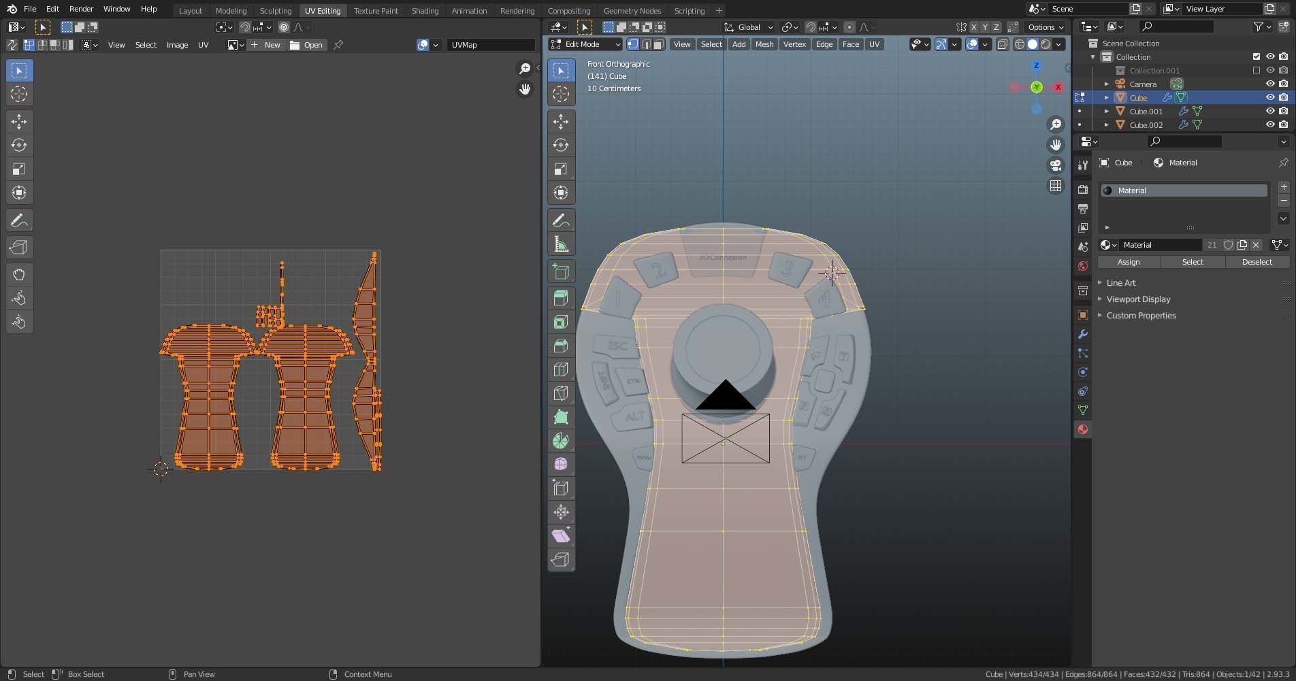Expand Cube.001 in the outliner tree
Screen dimensions: 1296x681
1106,111
